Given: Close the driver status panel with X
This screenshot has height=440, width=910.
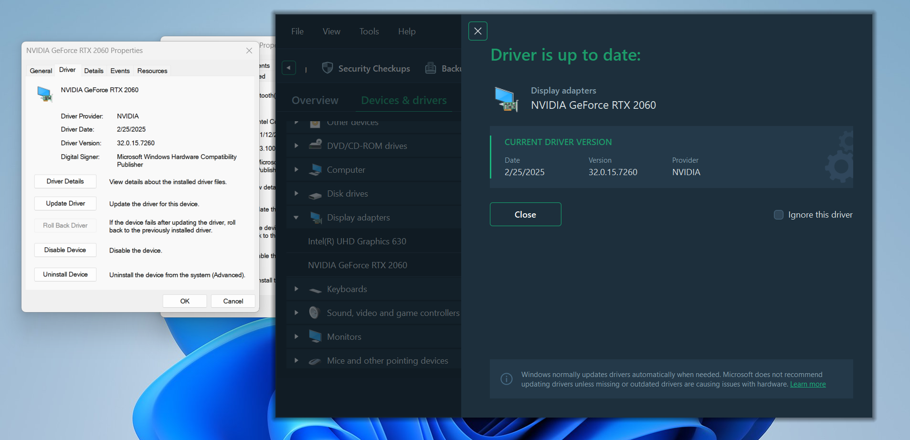Looking at the screenshot, I should coord(478,31).
